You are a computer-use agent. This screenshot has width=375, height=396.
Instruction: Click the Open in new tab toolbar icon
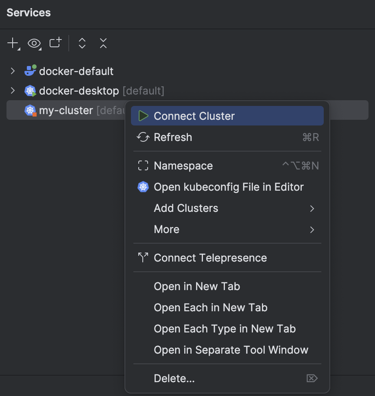point(55,43)
